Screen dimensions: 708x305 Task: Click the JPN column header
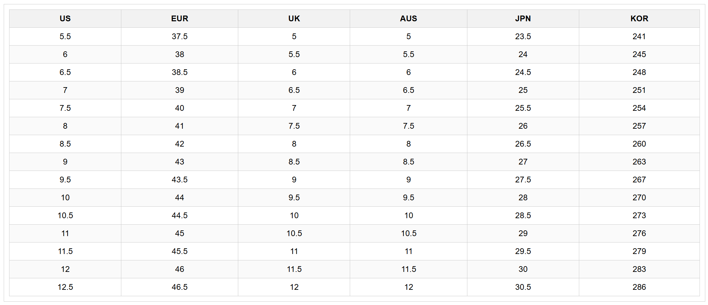(x=523, y=19)
